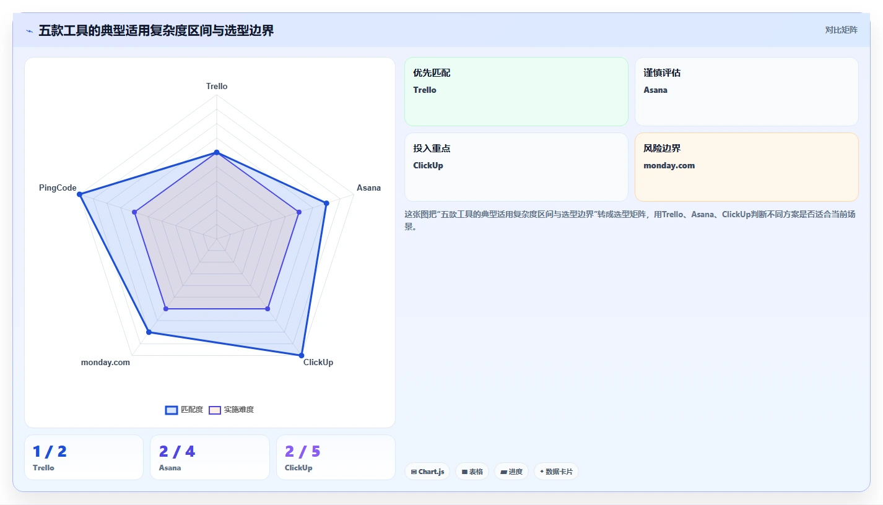Click the Asana axis label on radar chart
Screen dimensions: 883x505
coord(368,188)
